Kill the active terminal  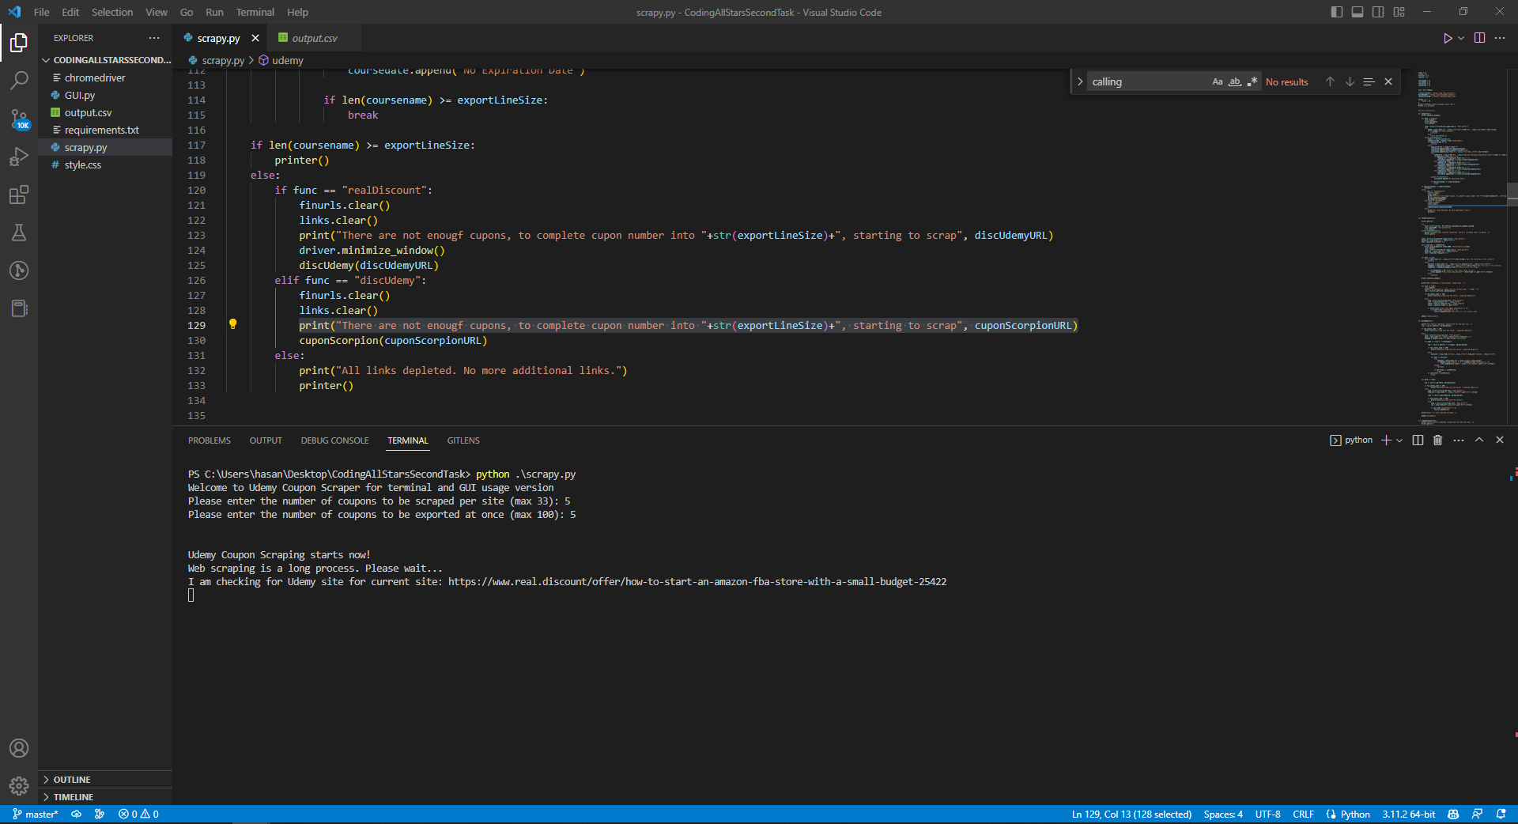point(1437,440)
